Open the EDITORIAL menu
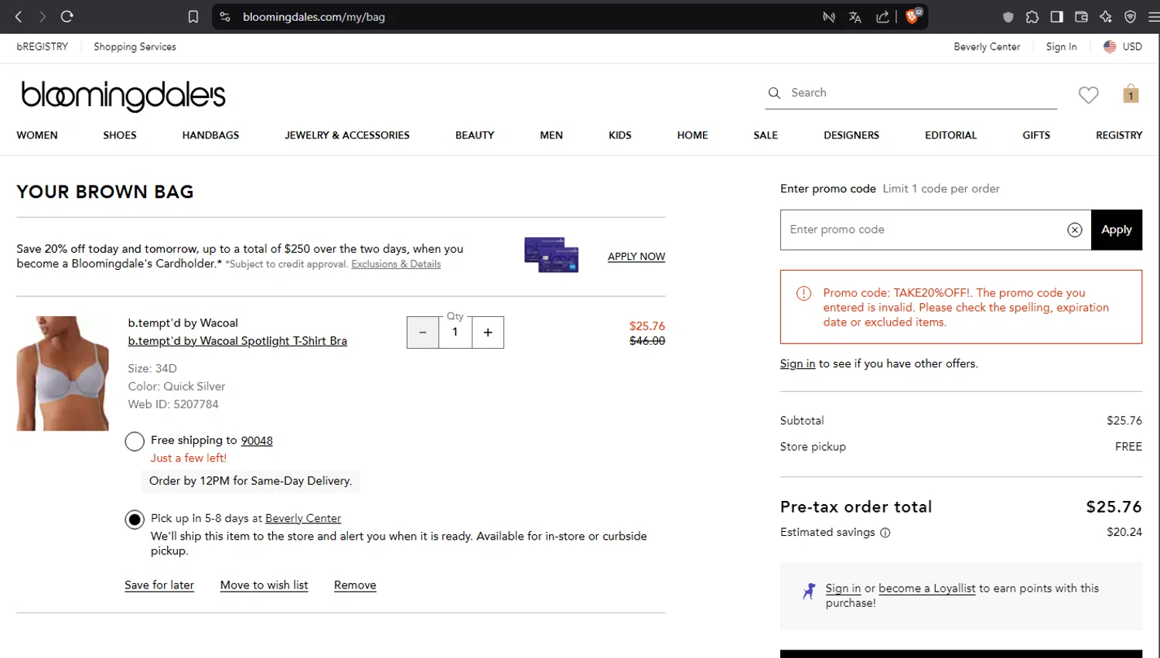This screenshot has height=658, width=1160. (951, 135)
